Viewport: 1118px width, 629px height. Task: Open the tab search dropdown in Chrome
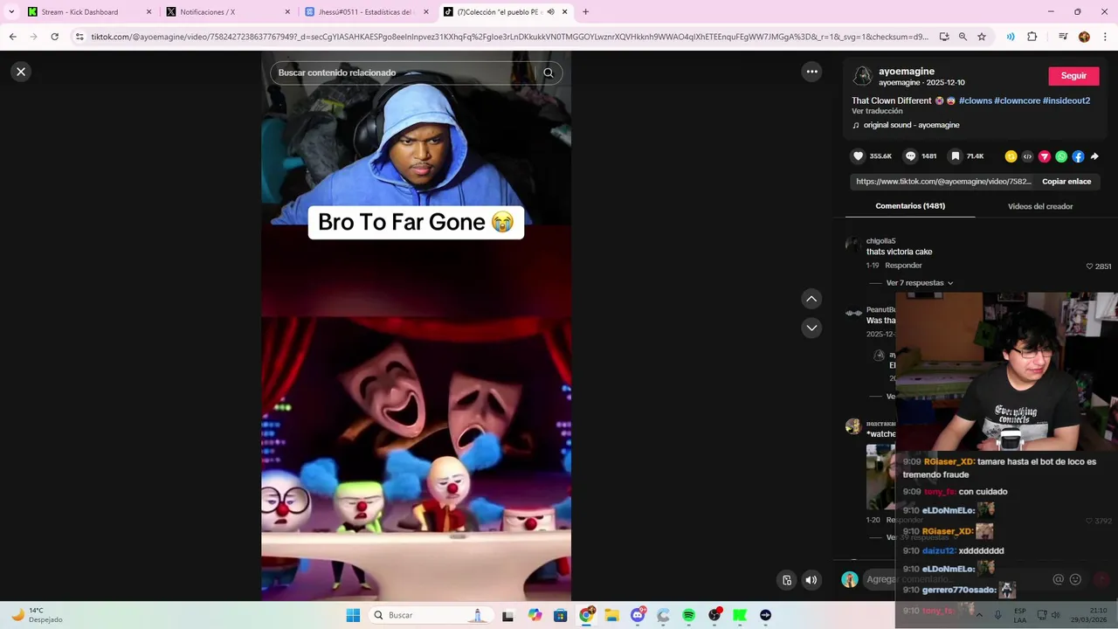click(x=10, y=12)
